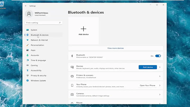The width and height of the screenshot is (190, 107).
Task: Open Privacy & security settings
Action: 44,75
